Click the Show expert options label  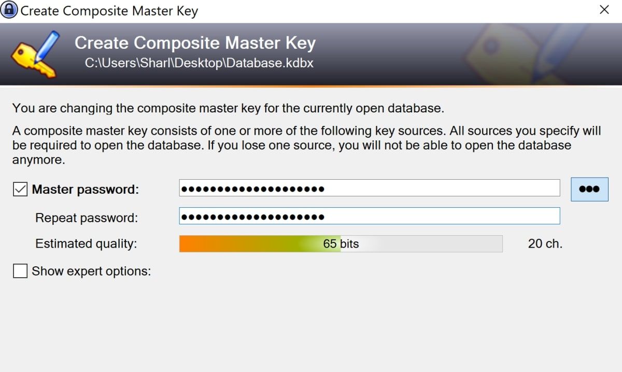tap(91, 271)
